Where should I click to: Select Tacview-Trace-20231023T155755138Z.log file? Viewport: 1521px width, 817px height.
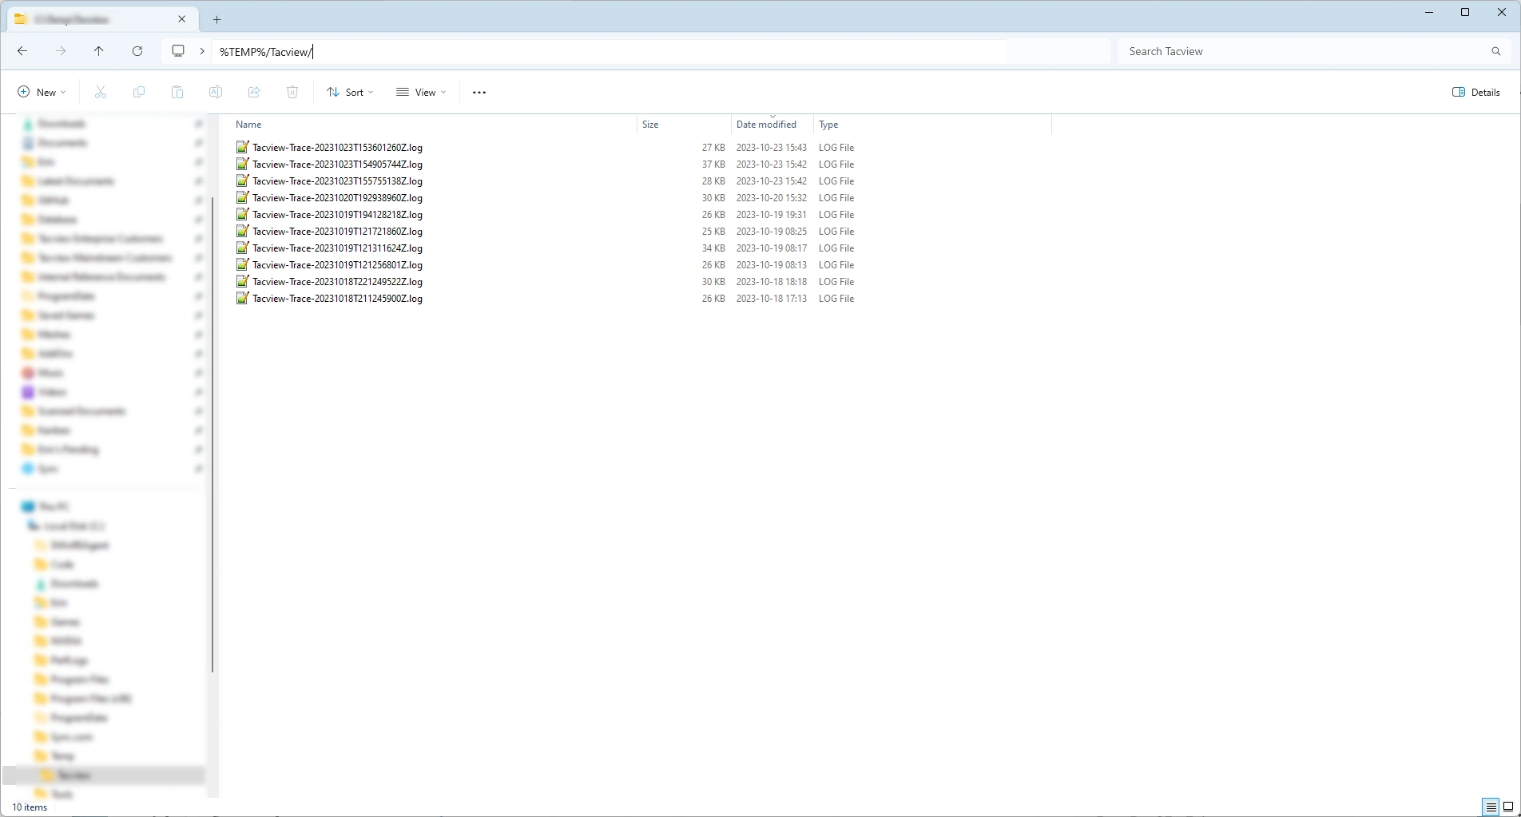tap(337, 181)
